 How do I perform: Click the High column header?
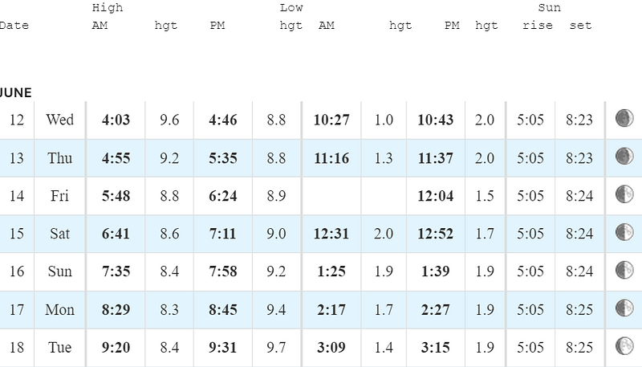pyautogui.click(x=108, y=8)
